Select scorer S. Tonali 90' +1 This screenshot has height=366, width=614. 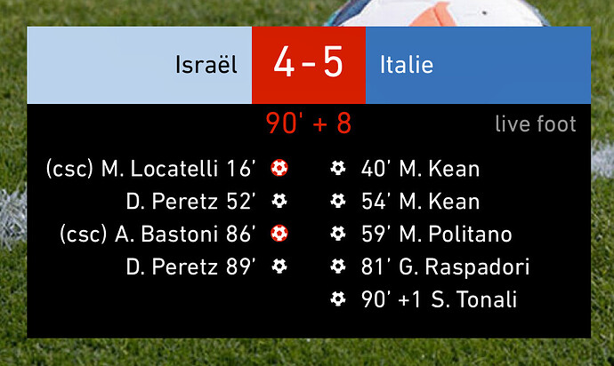tap(439, 299)
